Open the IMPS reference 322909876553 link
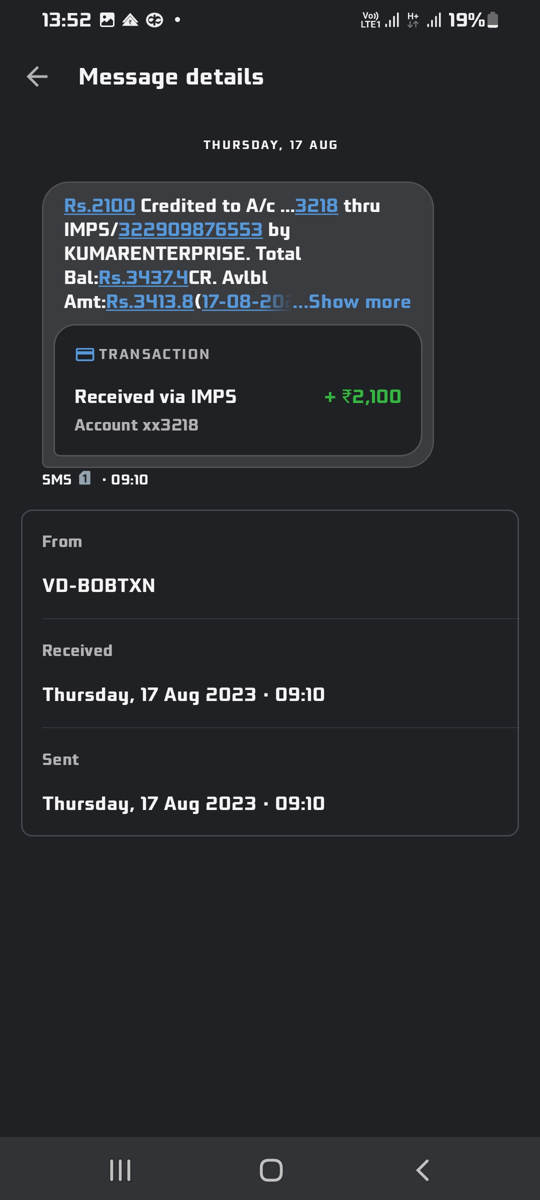Image resolution: width=540 pixels, height=1200 pixels. click(x=190, y=230)
